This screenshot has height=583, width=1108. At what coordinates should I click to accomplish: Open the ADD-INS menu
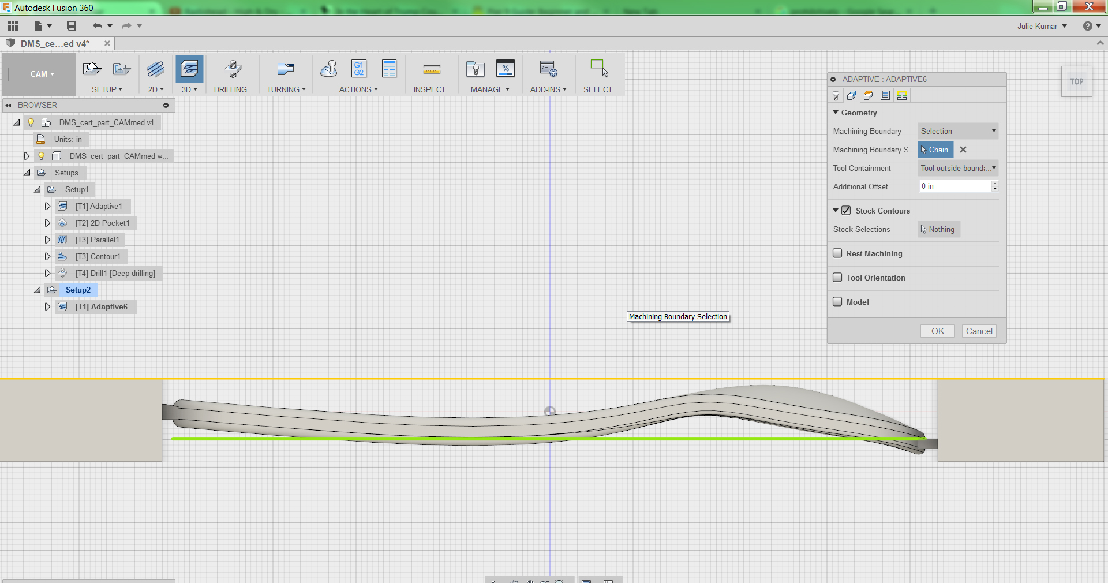coord(548,89)
